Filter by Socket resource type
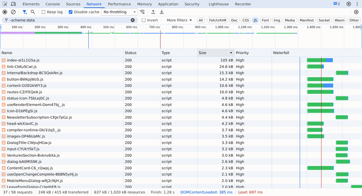This screenshot has width=362, height=196. [x=324, y=20]
